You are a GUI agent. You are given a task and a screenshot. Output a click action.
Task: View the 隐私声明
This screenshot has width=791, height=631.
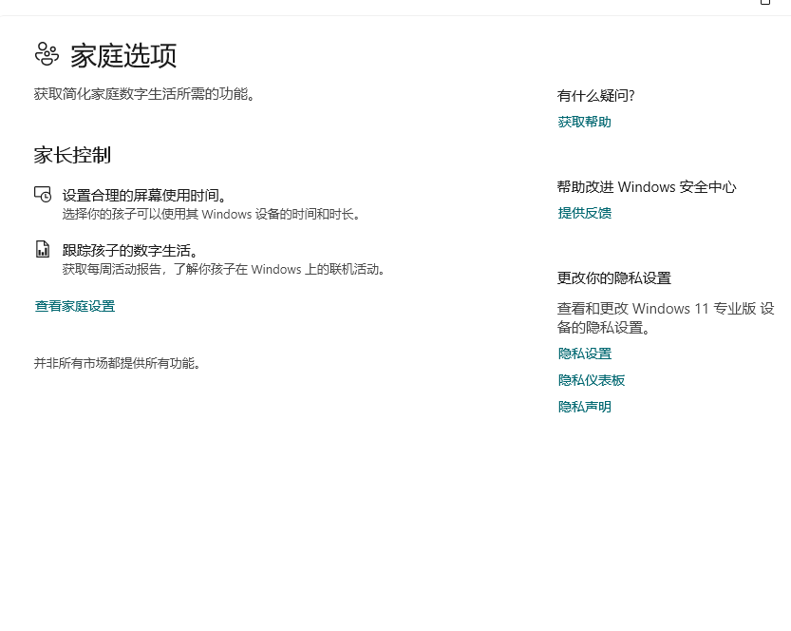[584, 406]
